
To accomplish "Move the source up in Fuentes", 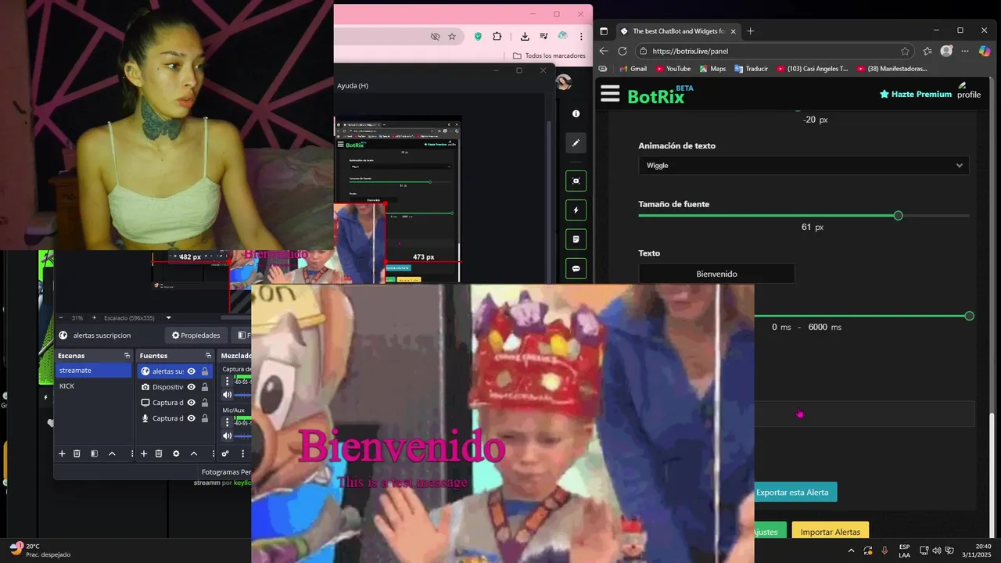I will point(193,454).
